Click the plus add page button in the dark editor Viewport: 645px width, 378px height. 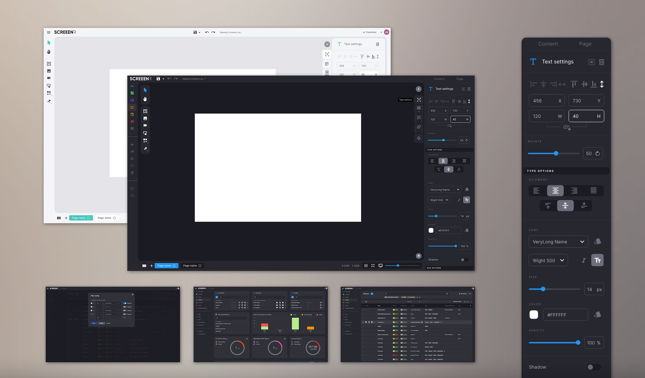[152, 266]
